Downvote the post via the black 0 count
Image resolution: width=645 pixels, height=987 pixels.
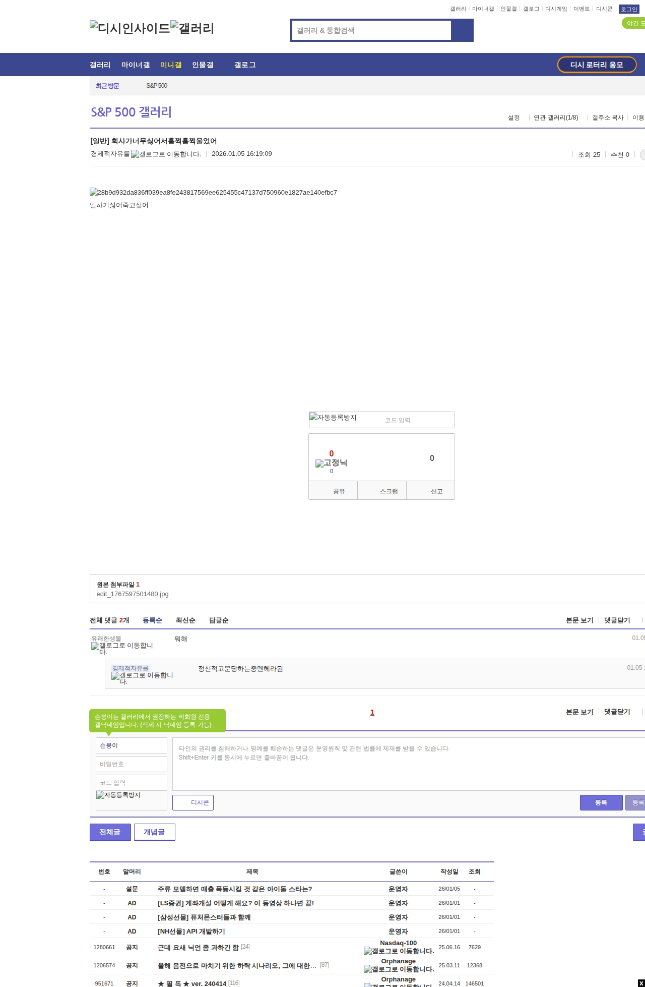tap(432, 458)
